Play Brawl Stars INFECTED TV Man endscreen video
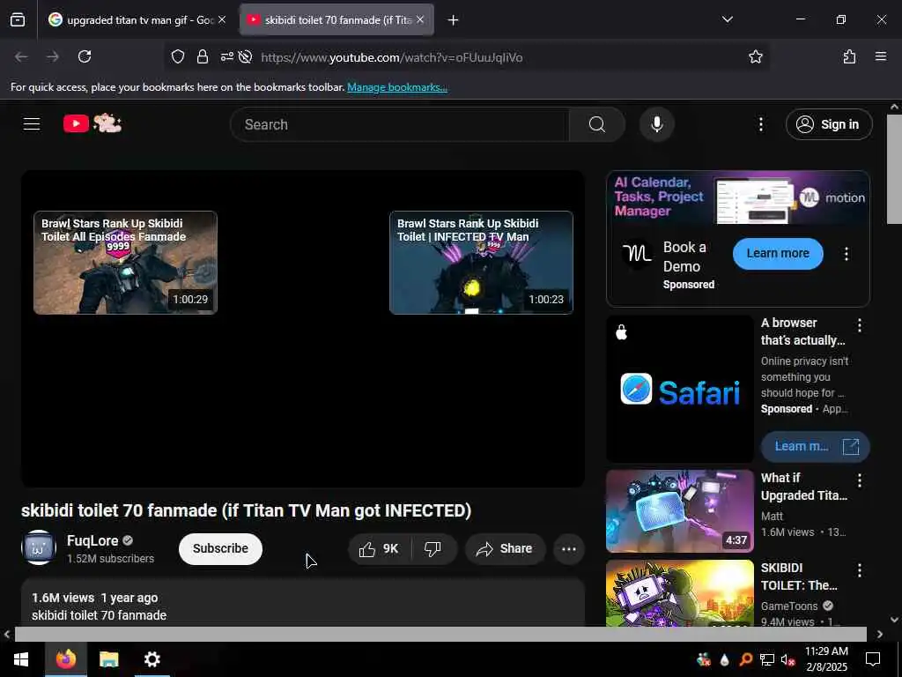The image size is (902, 677). click(x=481, y=263)
